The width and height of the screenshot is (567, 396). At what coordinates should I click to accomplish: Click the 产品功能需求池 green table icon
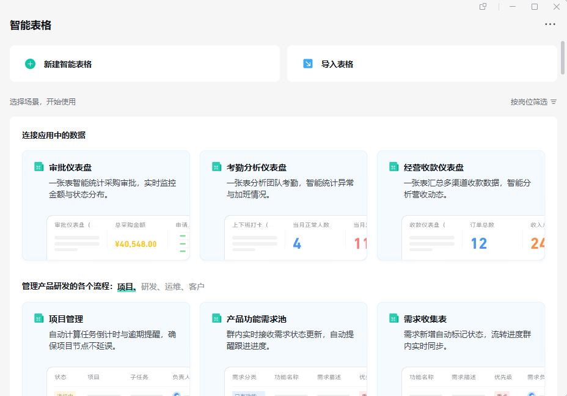coord(215,317)
